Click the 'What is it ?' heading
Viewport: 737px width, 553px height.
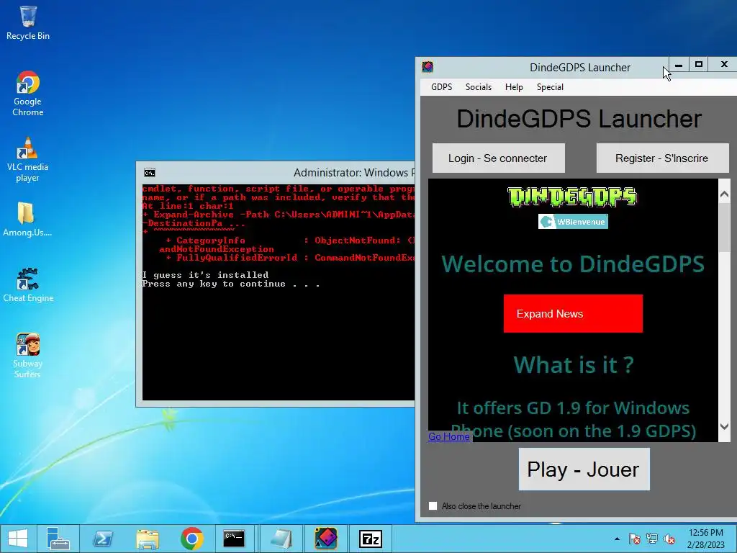(x=574, y=365)
